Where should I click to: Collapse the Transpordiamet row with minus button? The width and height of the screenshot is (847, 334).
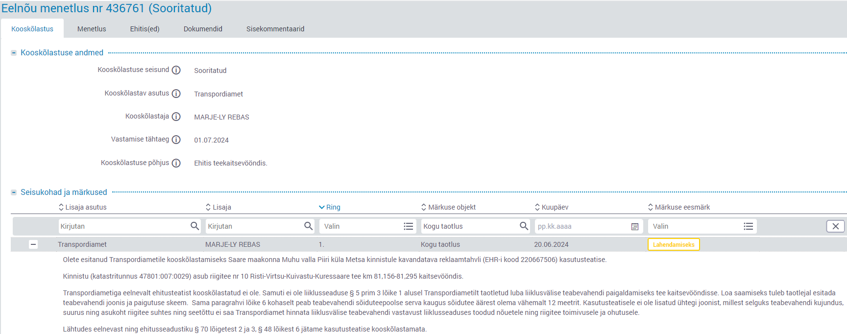pyautogui.click(x=33, y=244)
